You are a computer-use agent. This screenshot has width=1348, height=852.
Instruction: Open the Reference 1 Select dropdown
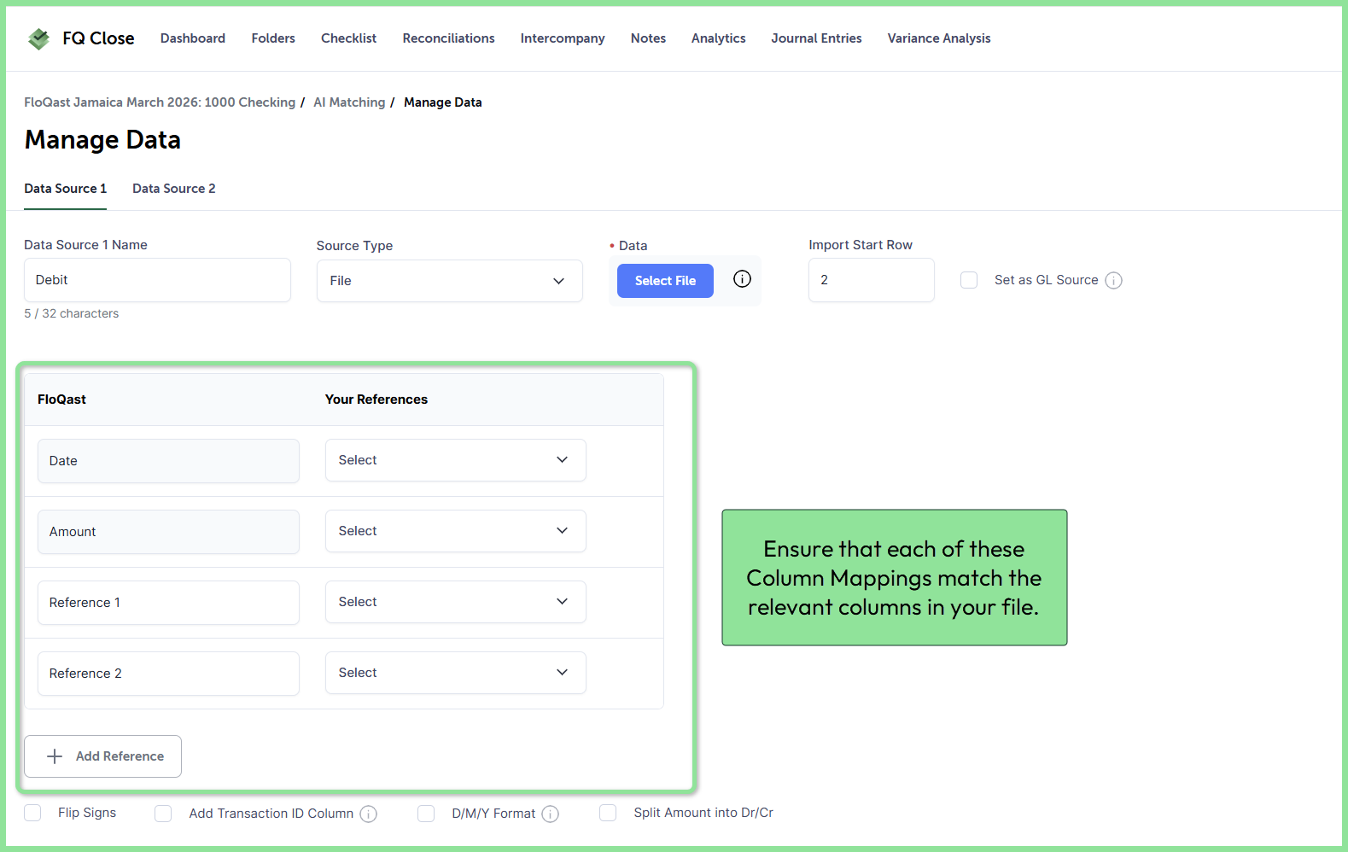tap(456, 602)
